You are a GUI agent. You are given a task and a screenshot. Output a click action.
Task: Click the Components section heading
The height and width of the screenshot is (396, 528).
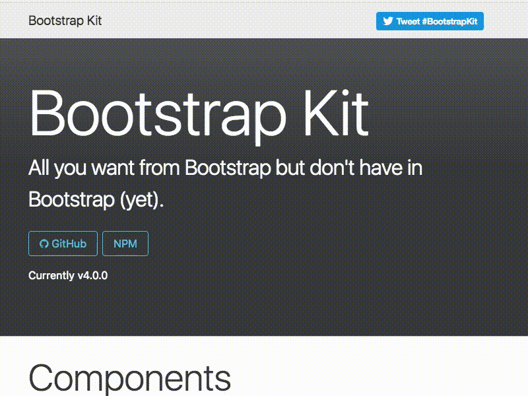coord(129,376)
